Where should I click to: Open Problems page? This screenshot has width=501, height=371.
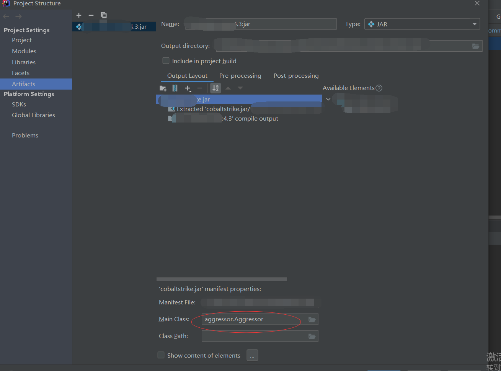tap(25, 136)
